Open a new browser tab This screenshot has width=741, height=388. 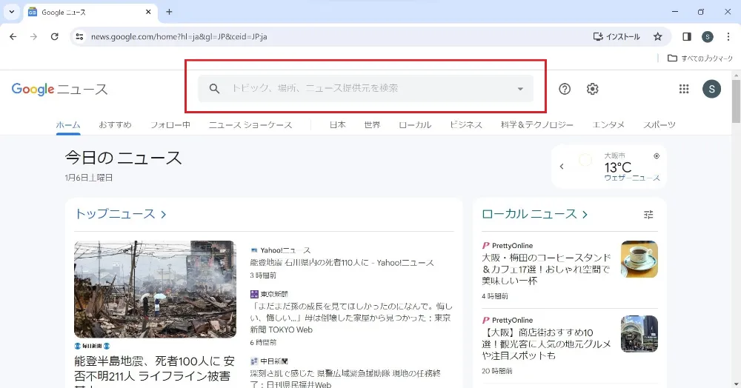169,12
